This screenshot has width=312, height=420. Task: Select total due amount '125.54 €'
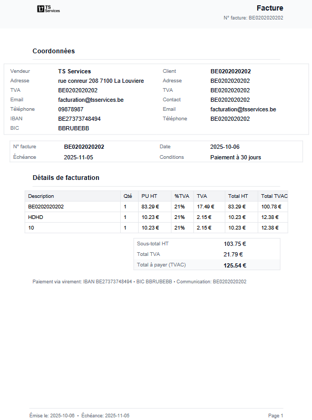(x=235, y=265)
